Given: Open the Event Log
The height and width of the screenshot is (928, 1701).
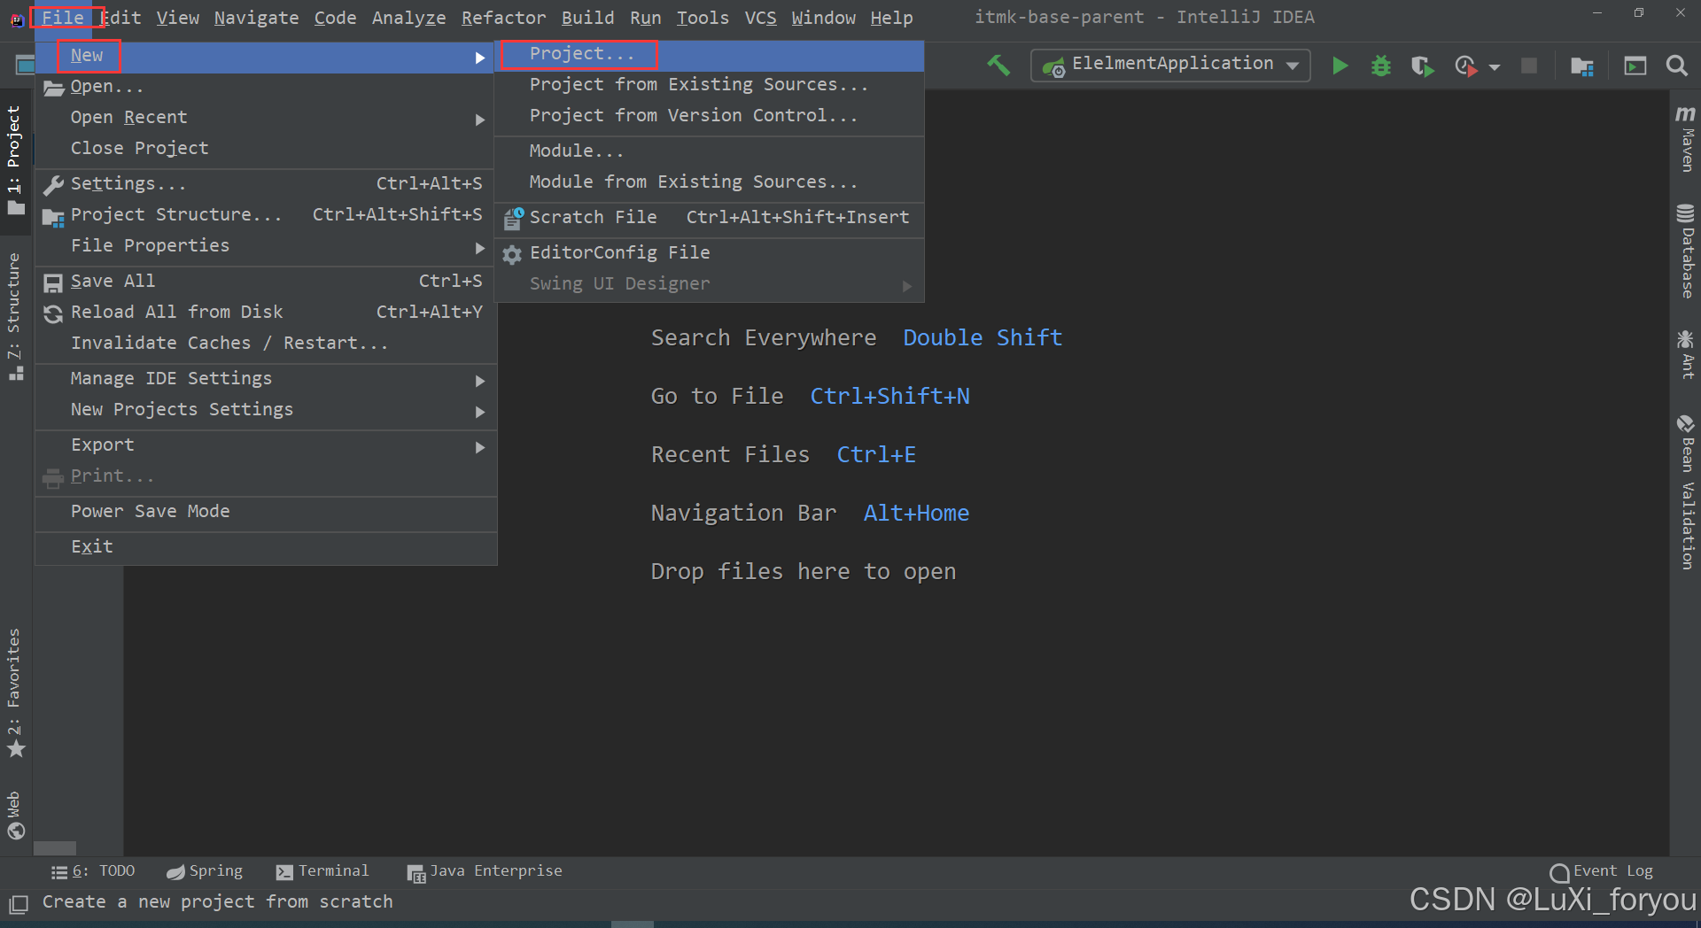Looking at the screenshot, I should pyautogui.click(x=1602, y=871).
